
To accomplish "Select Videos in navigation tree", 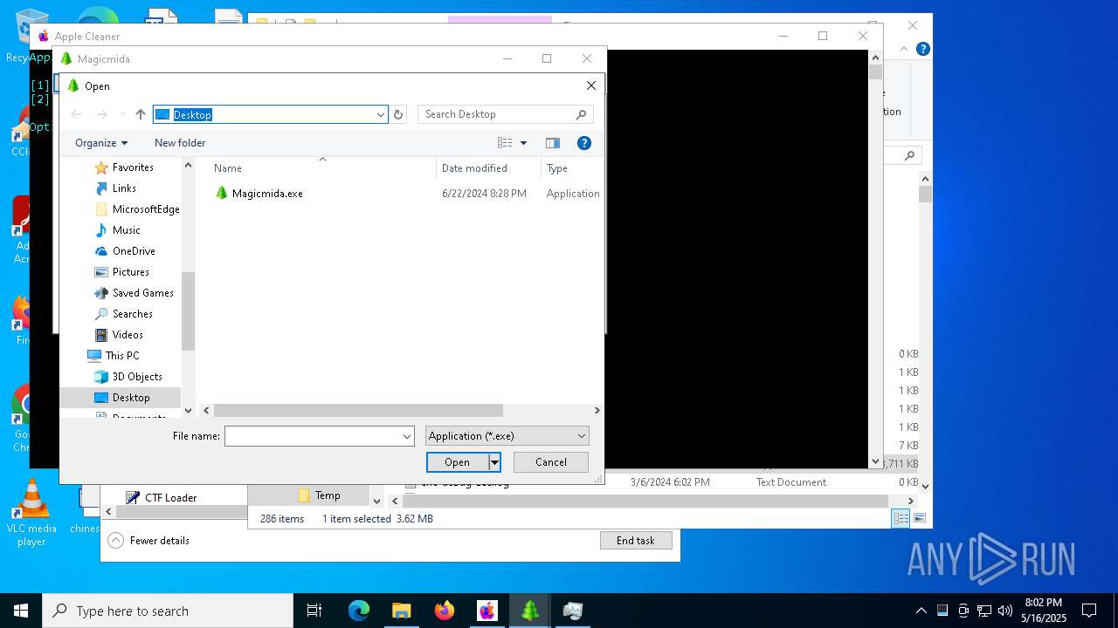I will coord(128,335).
